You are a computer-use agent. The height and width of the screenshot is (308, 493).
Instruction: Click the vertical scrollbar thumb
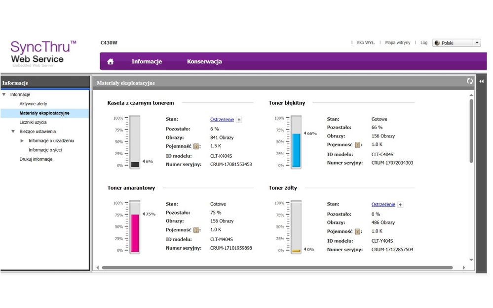pyautogui.click(x=471, y=131)
